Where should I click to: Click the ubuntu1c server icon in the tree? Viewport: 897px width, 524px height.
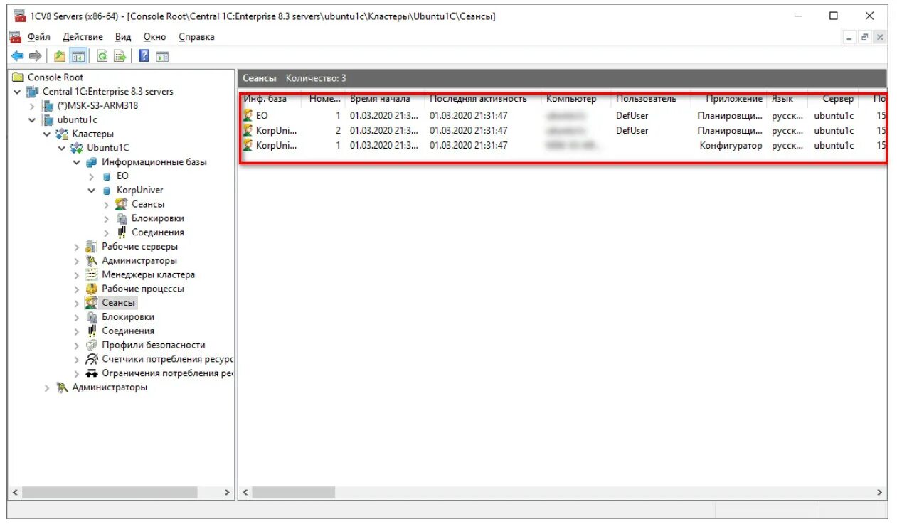(x=48, y=119)
